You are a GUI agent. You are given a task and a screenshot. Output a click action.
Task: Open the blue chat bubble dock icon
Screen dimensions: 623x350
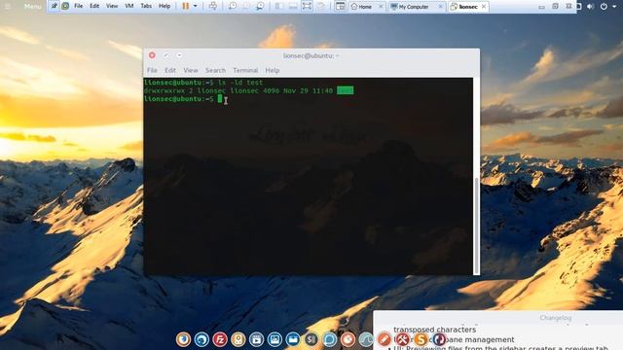pos(329,339)
